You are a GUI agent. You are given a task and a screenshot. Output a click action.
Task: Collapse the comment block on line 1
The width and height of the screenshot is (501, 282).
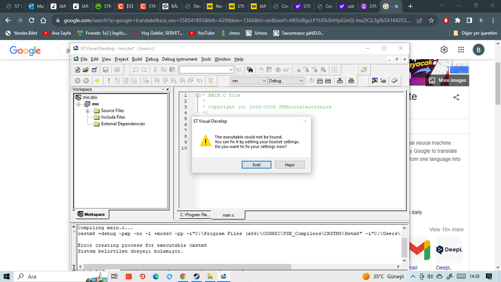tap(197, 95)
